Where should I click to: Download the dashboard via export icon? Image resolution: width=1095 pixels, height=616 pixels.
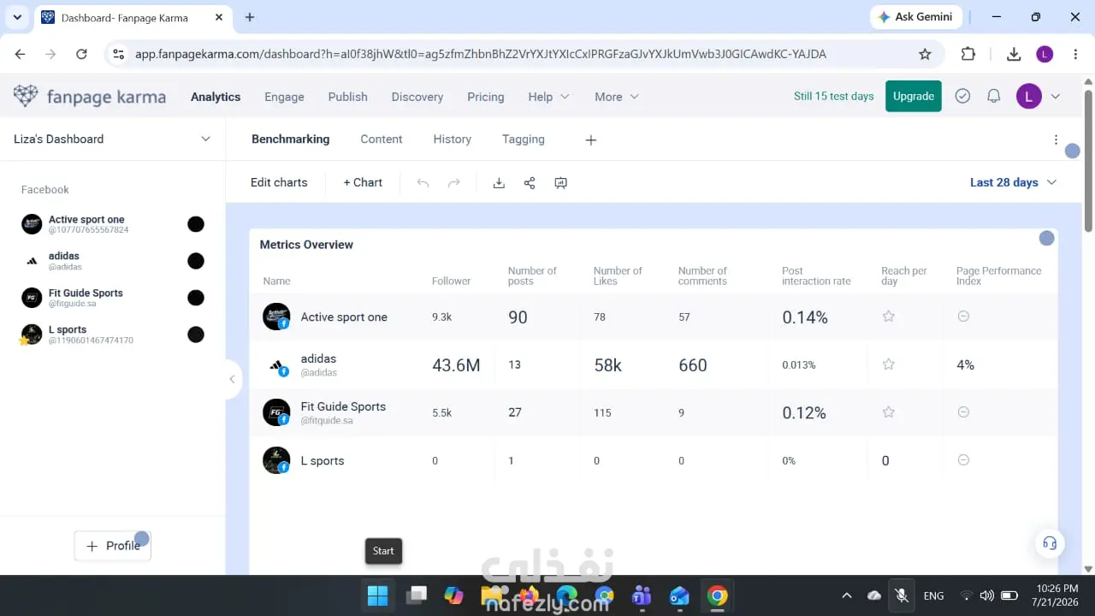click(499, 182)
